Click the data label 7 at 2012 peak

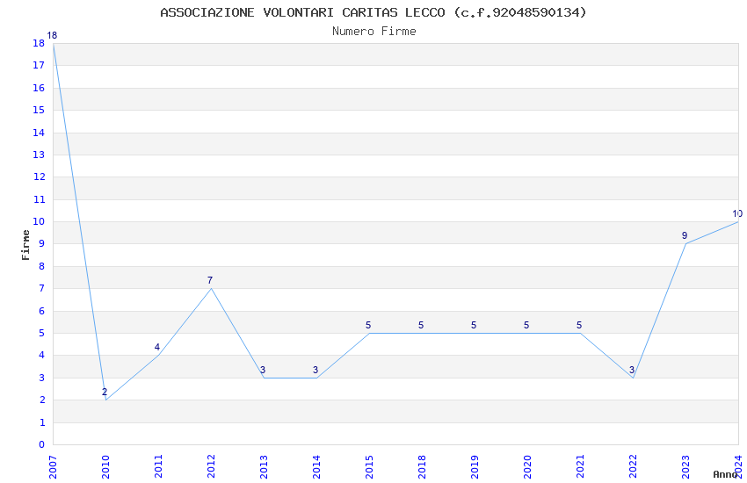click(210, 280)
